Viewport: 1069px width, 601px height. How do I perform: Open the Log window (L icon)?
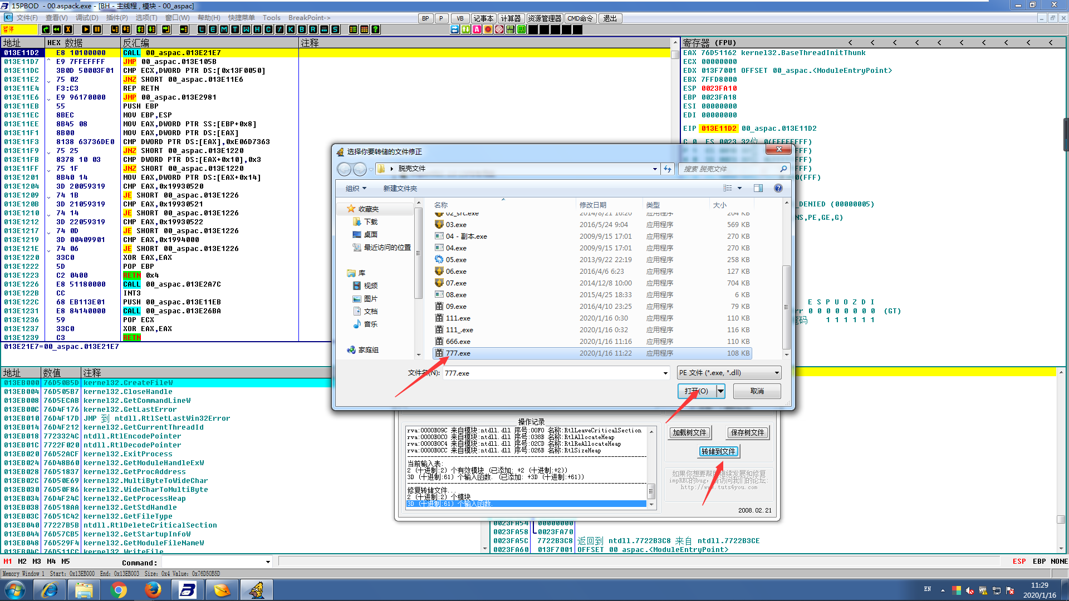(x=202, y=29)
